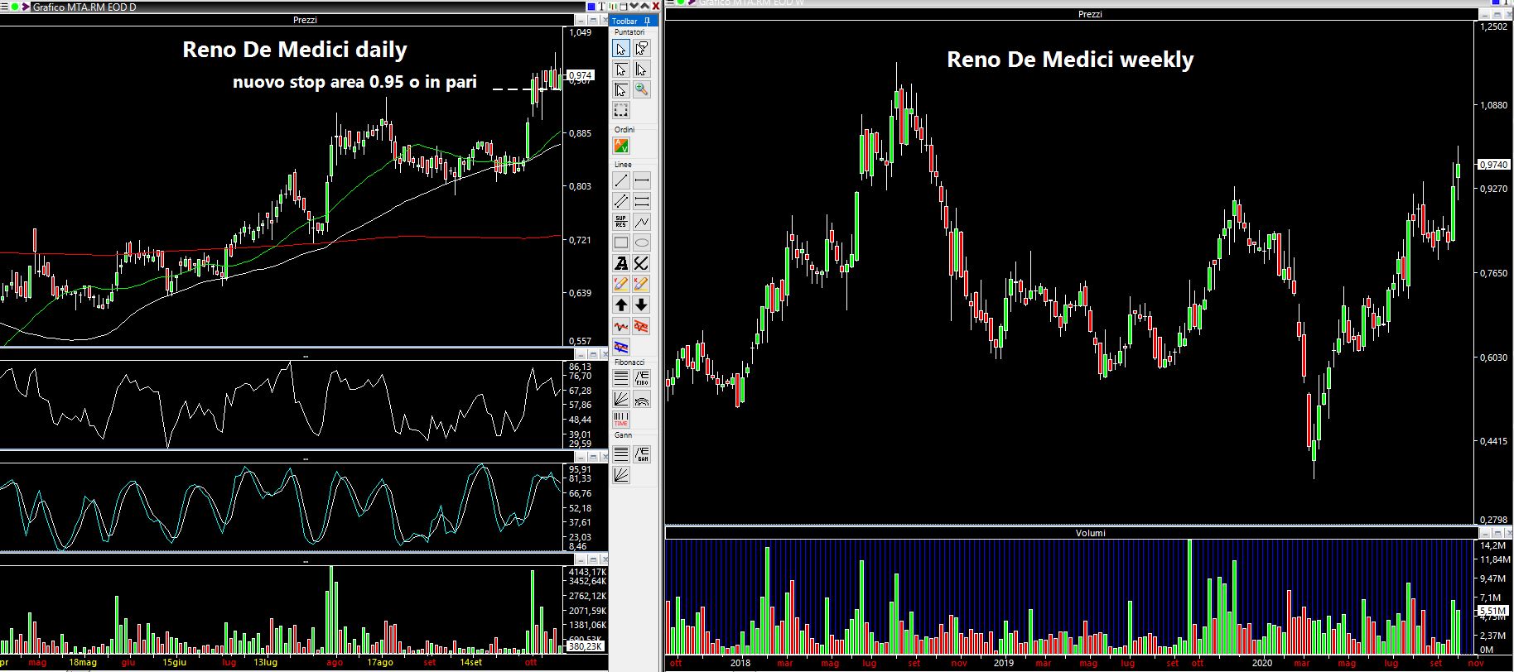Select the red wave line tool

click(x=621, y=326)
